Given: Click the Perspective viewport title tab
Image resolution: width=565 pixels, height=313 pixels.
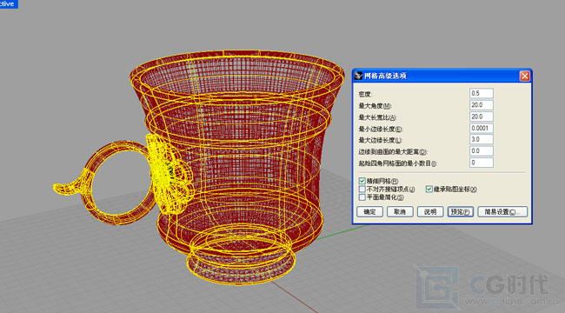Looking at the screenshot, I should coord(9,4).
